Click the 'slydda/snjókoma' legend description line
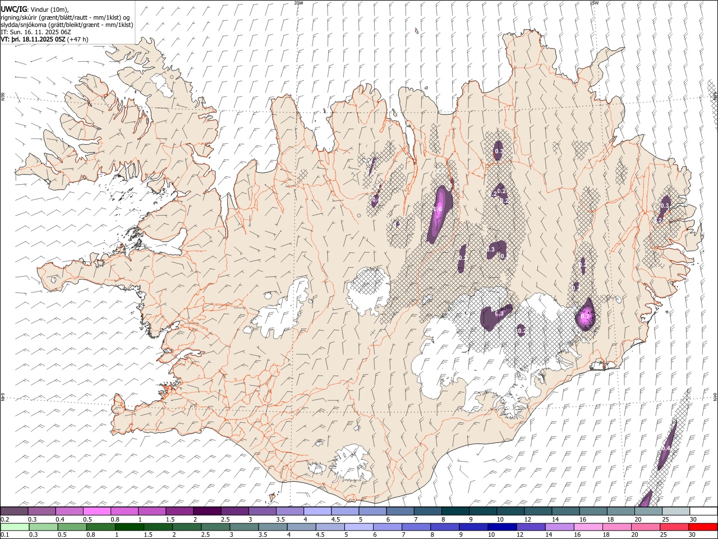The height and width of the screenshot is (539, 718). pyautogui.click(x=67, y=25)
